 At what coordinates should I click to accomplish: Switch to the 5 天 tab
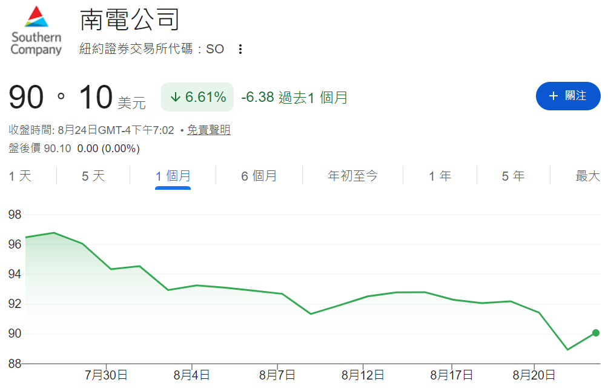(x=93, y=176)
